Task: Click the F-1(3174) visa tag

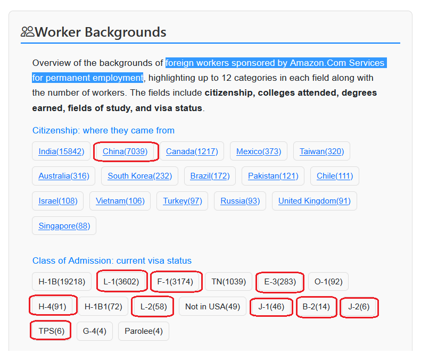Action: point(175,282)
